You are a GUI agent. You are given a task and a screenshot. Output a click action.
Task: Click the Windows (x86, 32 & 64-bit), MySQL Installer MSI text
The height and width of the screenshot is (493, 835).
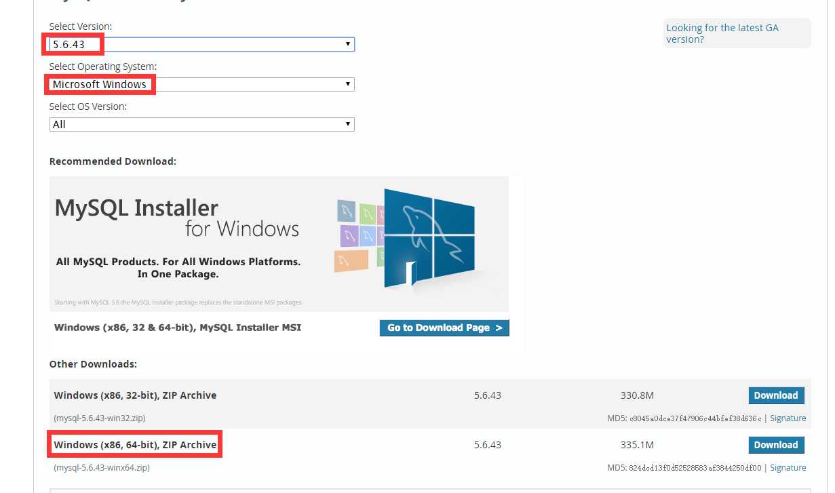coord(178,328)
